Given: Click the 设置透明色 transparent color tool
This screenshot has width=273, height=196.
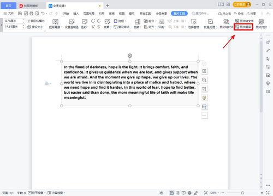Looking at the screenshot, I should (72, 24).
